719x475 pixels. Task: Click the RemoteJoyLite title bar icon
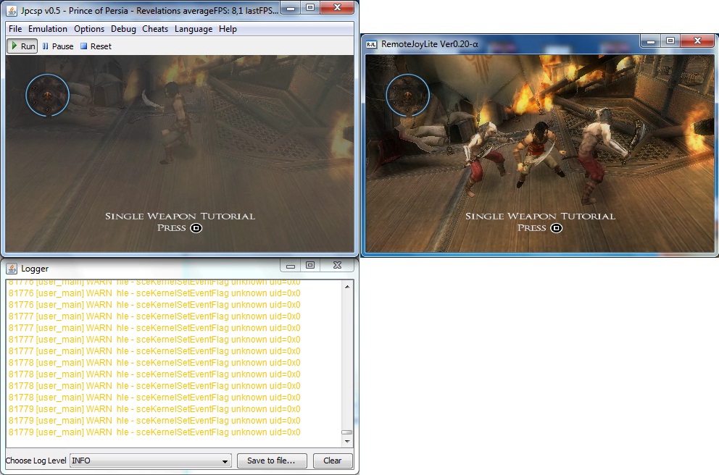coord(371,44)
